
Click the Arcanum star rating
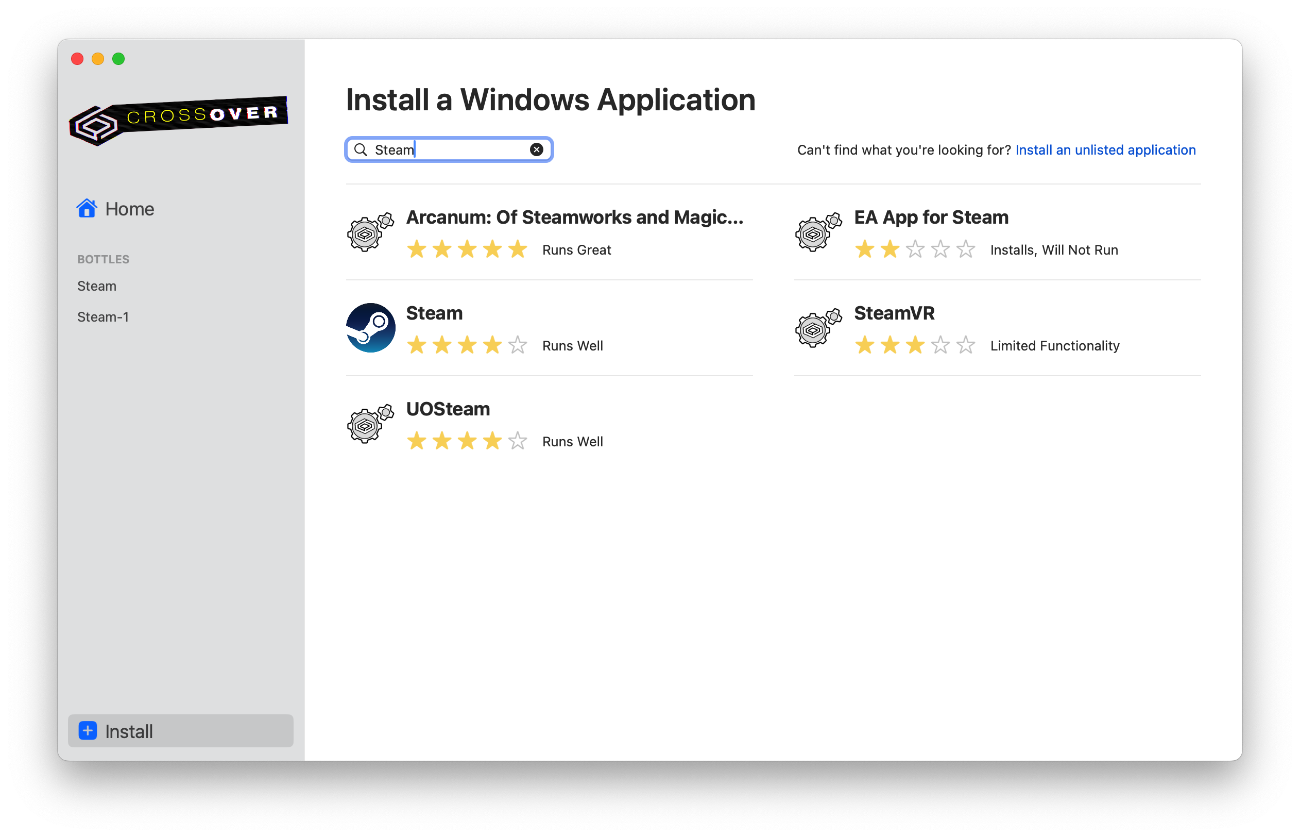468,250
